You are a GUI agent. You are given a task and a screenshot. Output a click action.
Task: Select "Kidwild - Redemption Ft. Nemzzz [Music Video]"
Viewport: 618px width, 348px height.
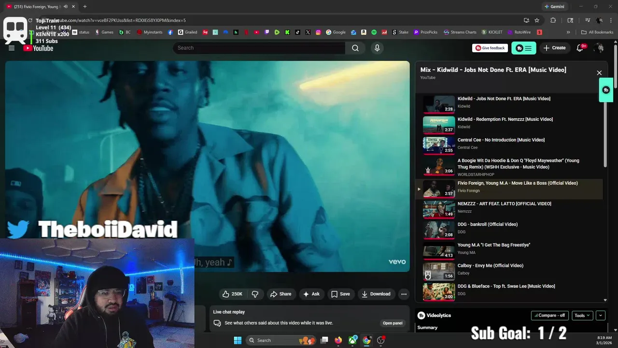click(x=505, y=119)
